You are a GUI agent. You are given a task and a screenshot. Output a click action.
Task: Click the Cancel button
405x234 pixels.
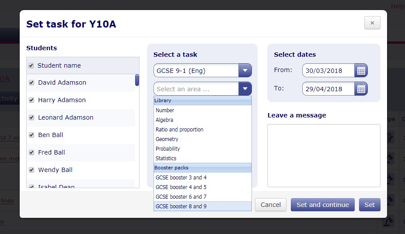tap(270, 205)
